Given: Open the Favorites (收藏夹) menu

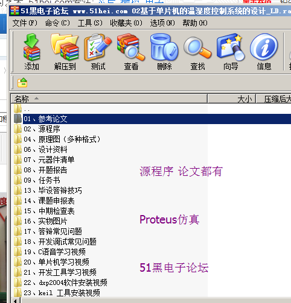Looking at the screenshot, I should (x=126, y=23).
